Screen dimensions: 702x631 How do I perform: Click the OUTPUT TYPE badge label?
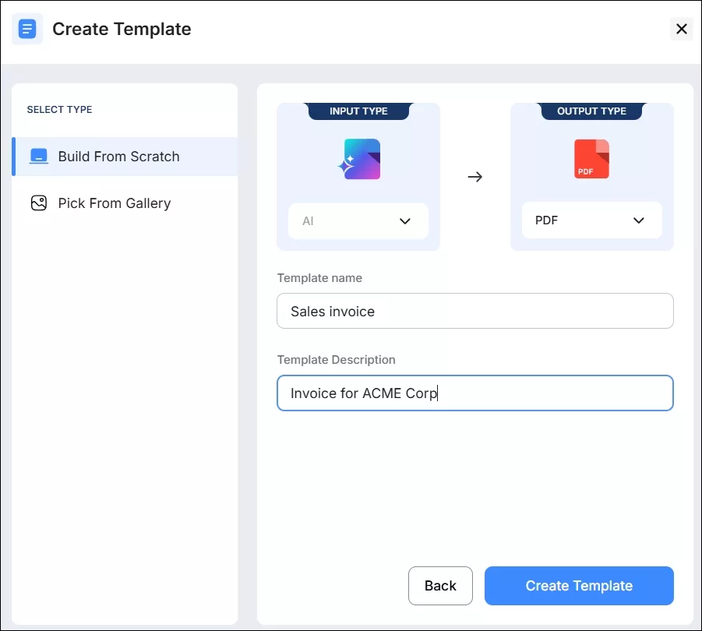(x=591, y=111)
